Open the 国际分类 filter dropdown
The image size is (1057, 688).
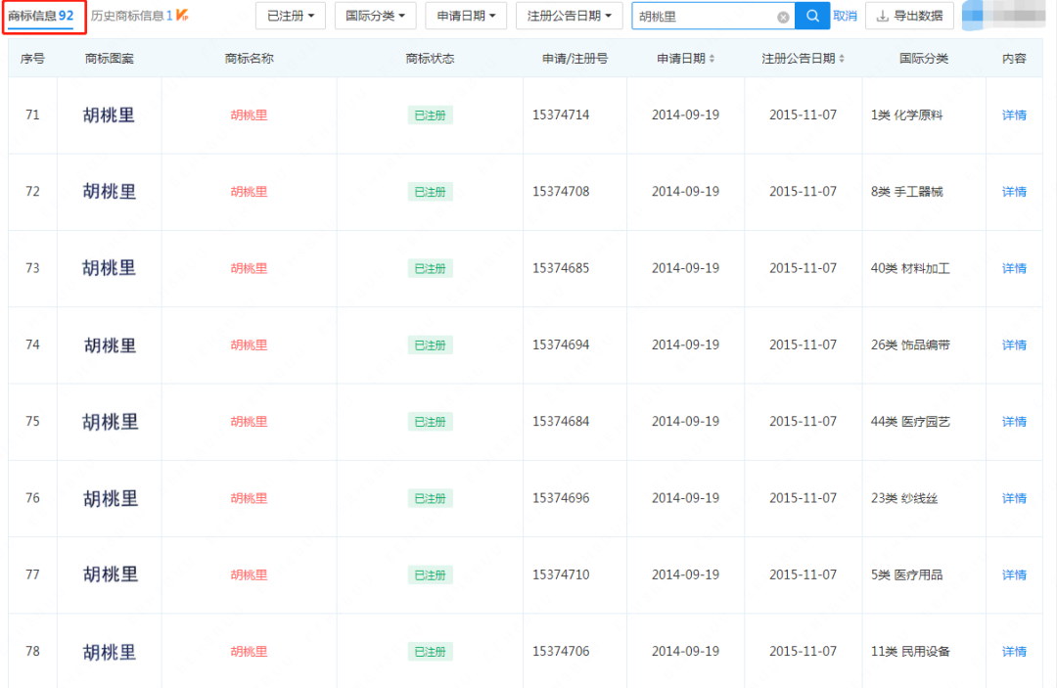click(x=376, y=16)
